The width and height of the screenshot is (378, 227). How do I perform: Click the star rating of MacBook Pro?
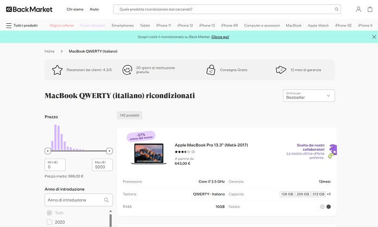coord(182,152)
